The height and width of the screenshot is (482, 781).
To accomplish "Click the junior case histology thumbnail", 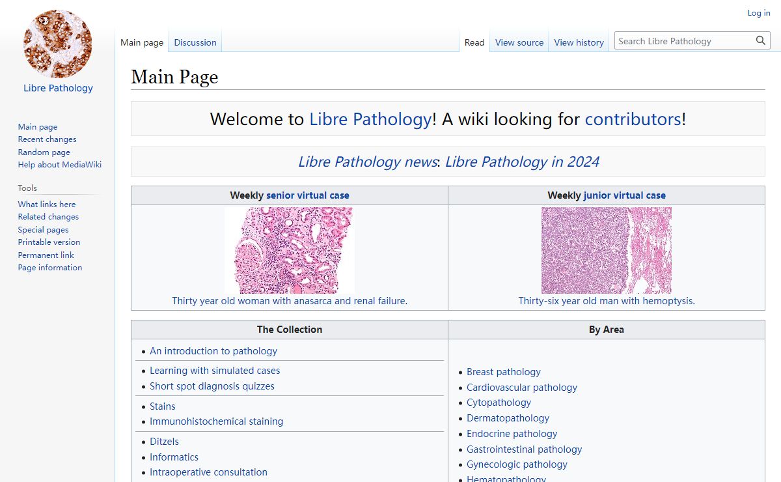I will [x=607, y=250].
